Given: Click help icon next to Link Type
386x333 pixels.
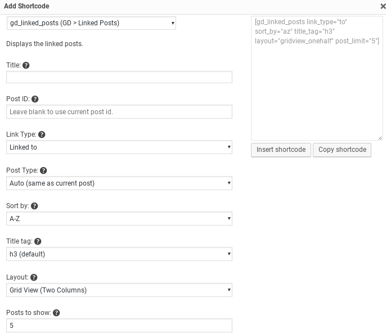Looking at the screenshot, I should click(42, 135).
